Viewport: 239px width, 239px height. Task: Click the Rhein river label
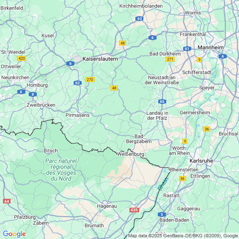(163, 184)
